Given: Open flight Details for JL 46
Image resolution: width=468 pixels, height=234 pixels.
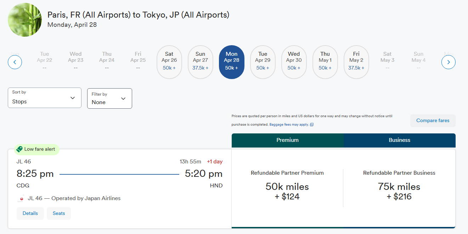Looking at the screenshot, I should [x=30, y=214].
